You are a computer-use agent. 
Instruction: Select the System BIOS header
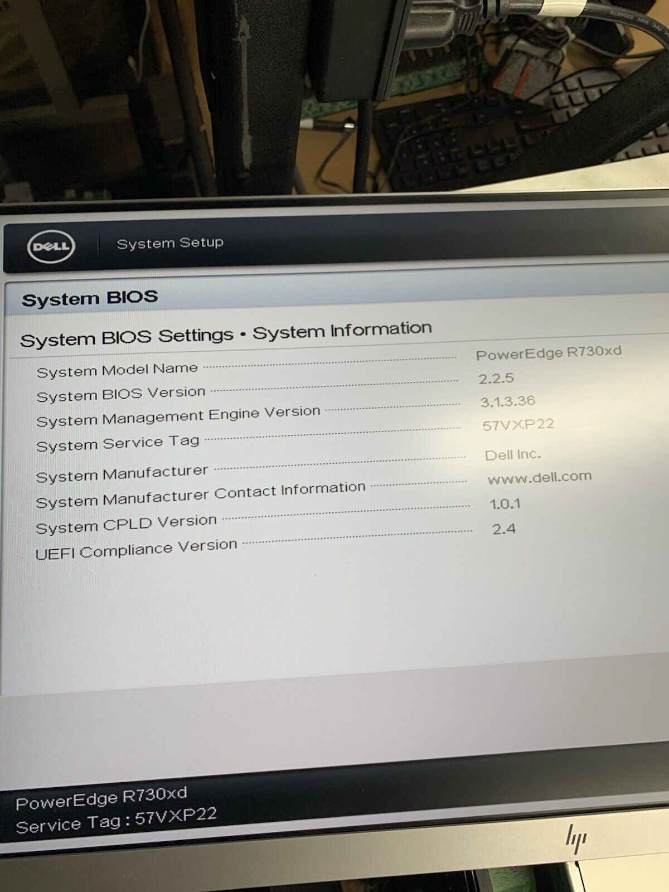click(x=90, y=298)
